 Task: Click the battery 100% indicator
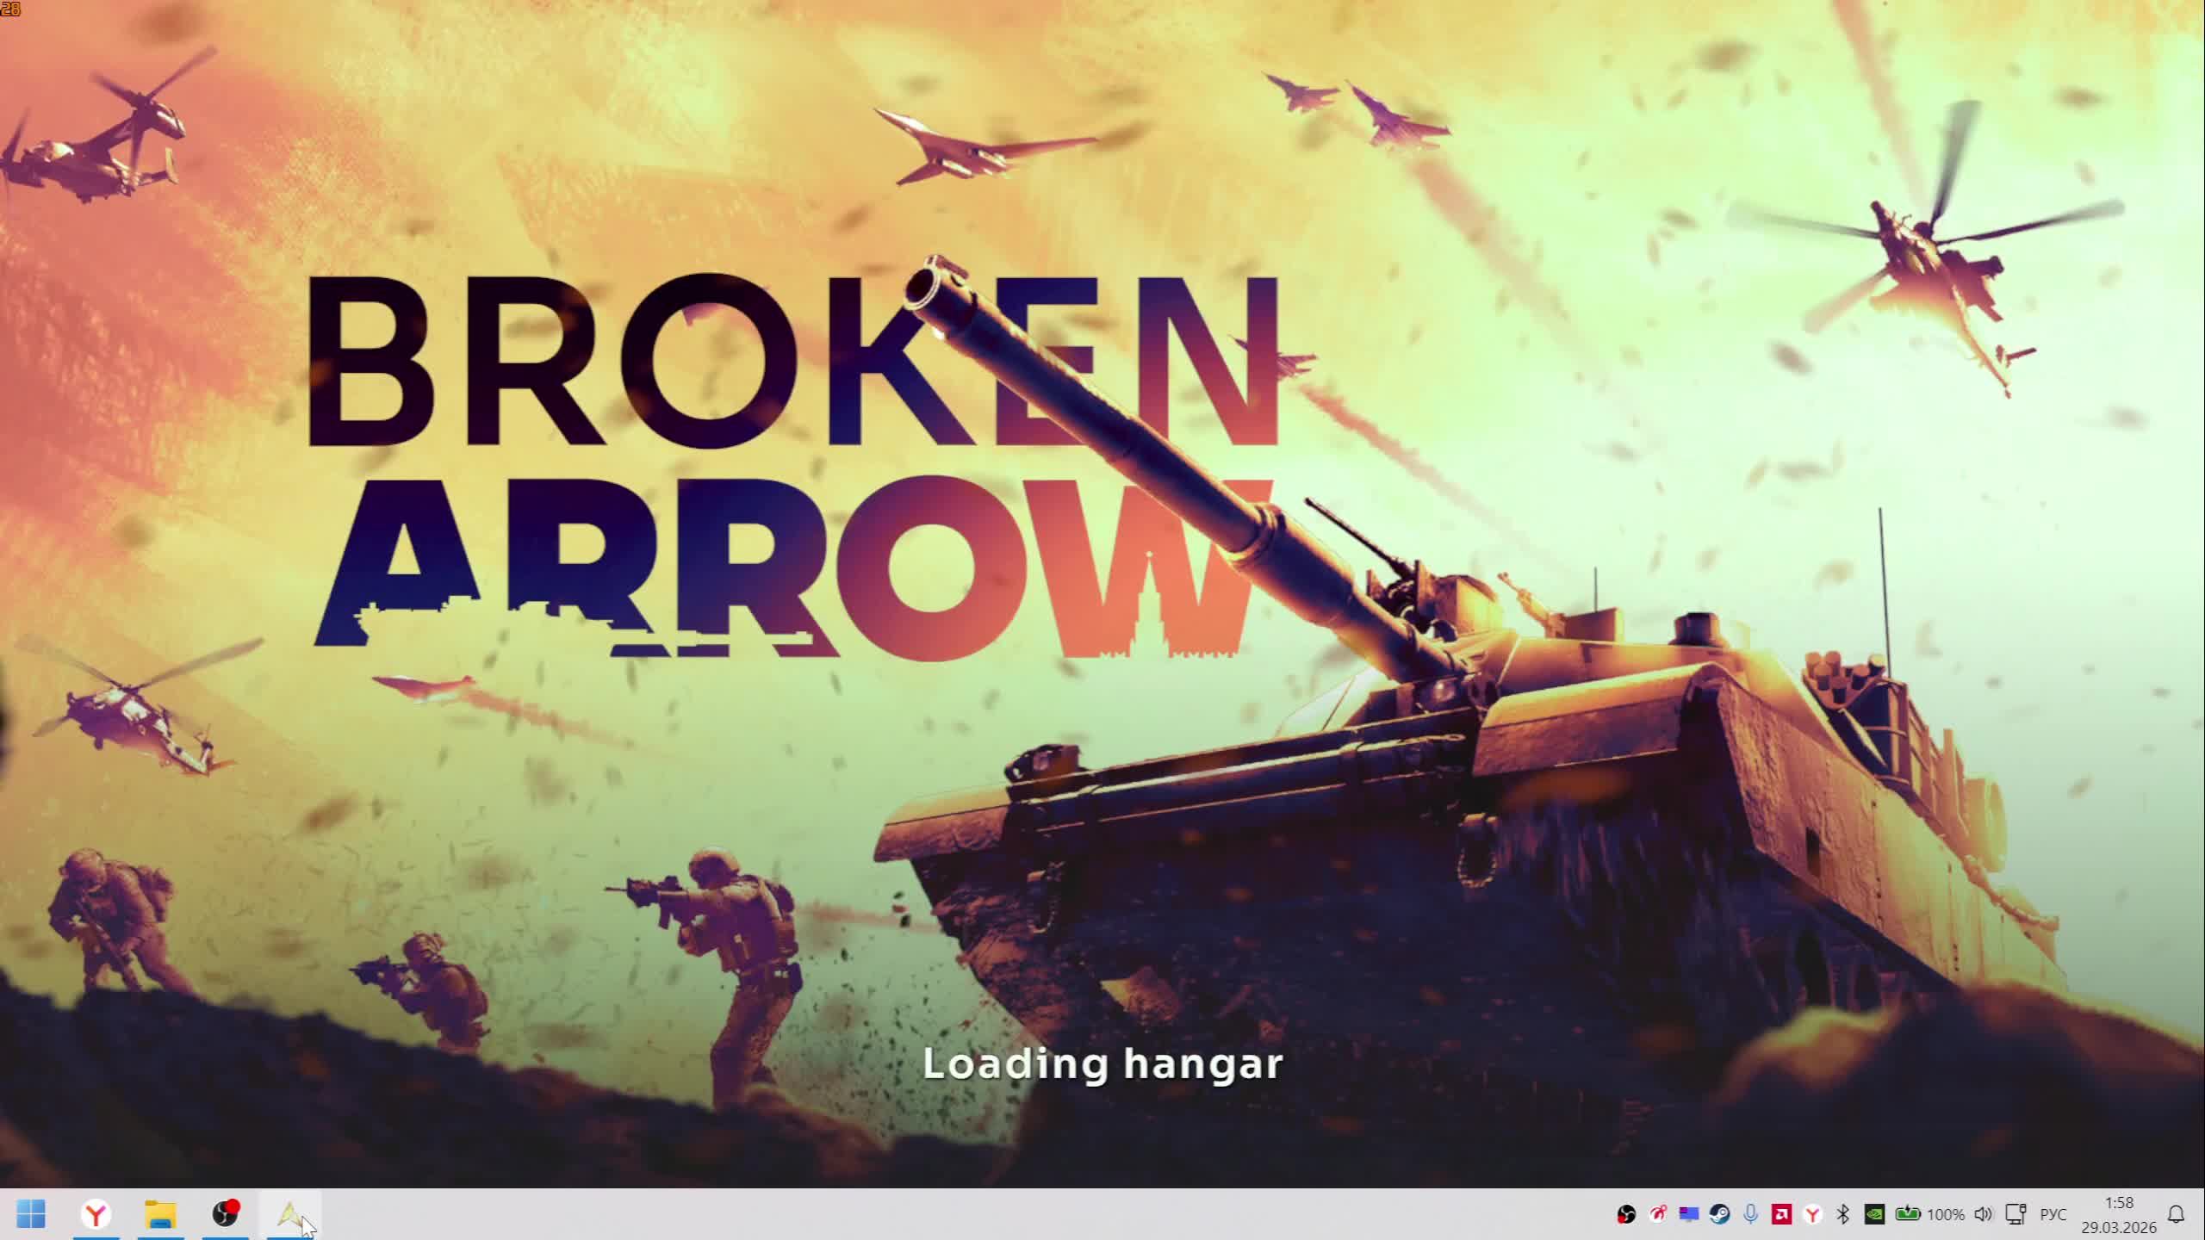[x=1929, y=1214]
